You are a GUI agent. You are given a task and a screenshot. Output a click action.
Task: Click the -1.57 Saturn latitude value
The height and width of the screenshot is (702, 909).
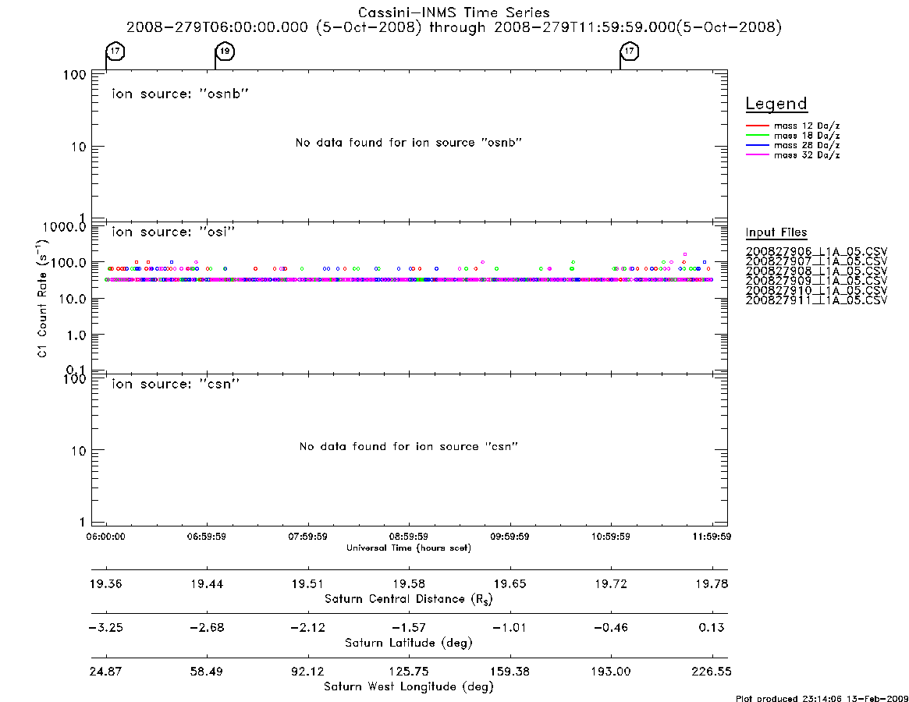(409, 628)
